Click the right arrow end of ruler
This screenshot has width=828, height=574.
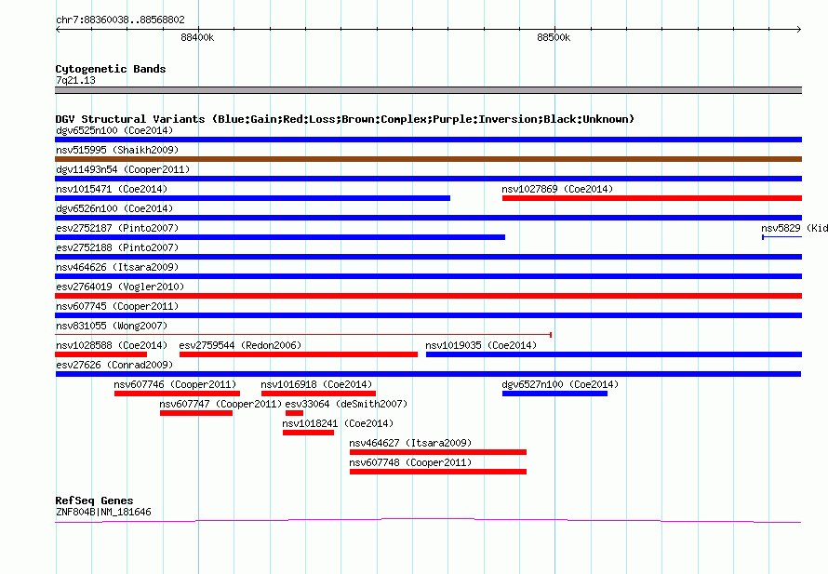point(798,29)
